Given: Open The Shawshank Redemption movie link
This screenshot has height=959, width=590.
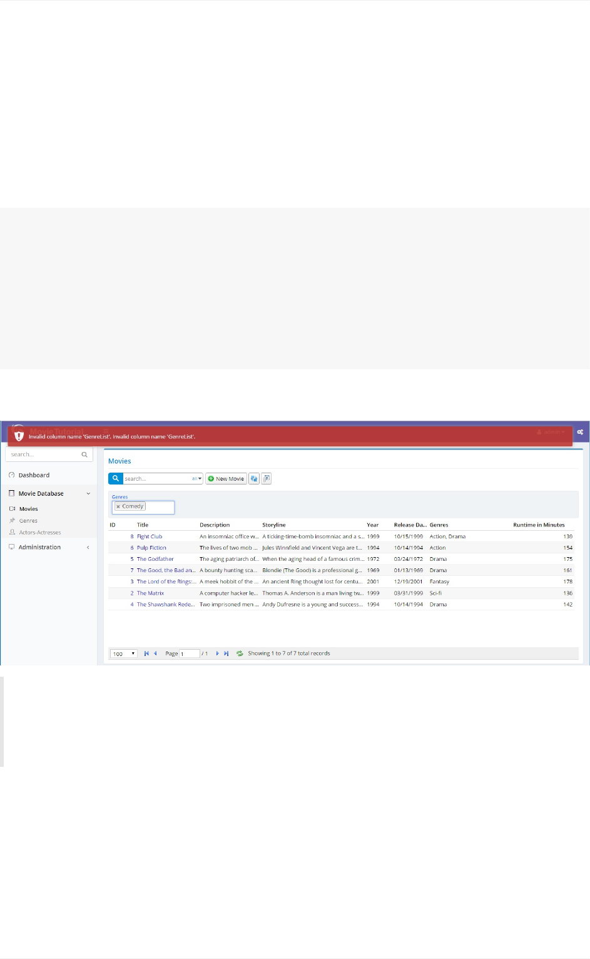Looking at the screenshot, I should coord(166,605).
